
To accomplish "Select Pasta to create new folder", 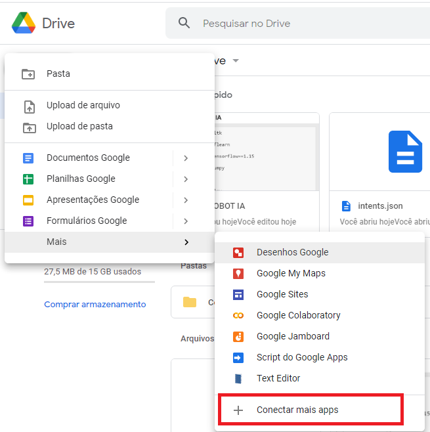I will 110,74.
